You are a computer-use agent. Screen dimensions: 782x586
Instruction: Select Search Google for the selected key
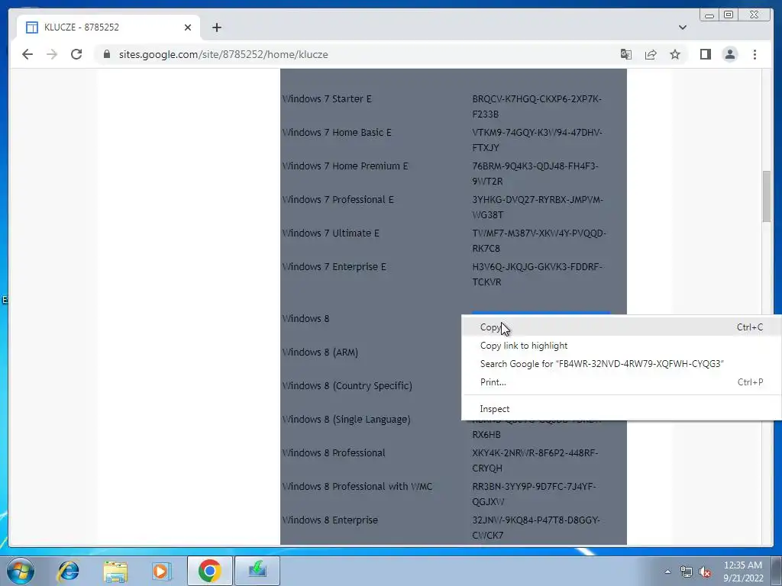pos(622,364)
